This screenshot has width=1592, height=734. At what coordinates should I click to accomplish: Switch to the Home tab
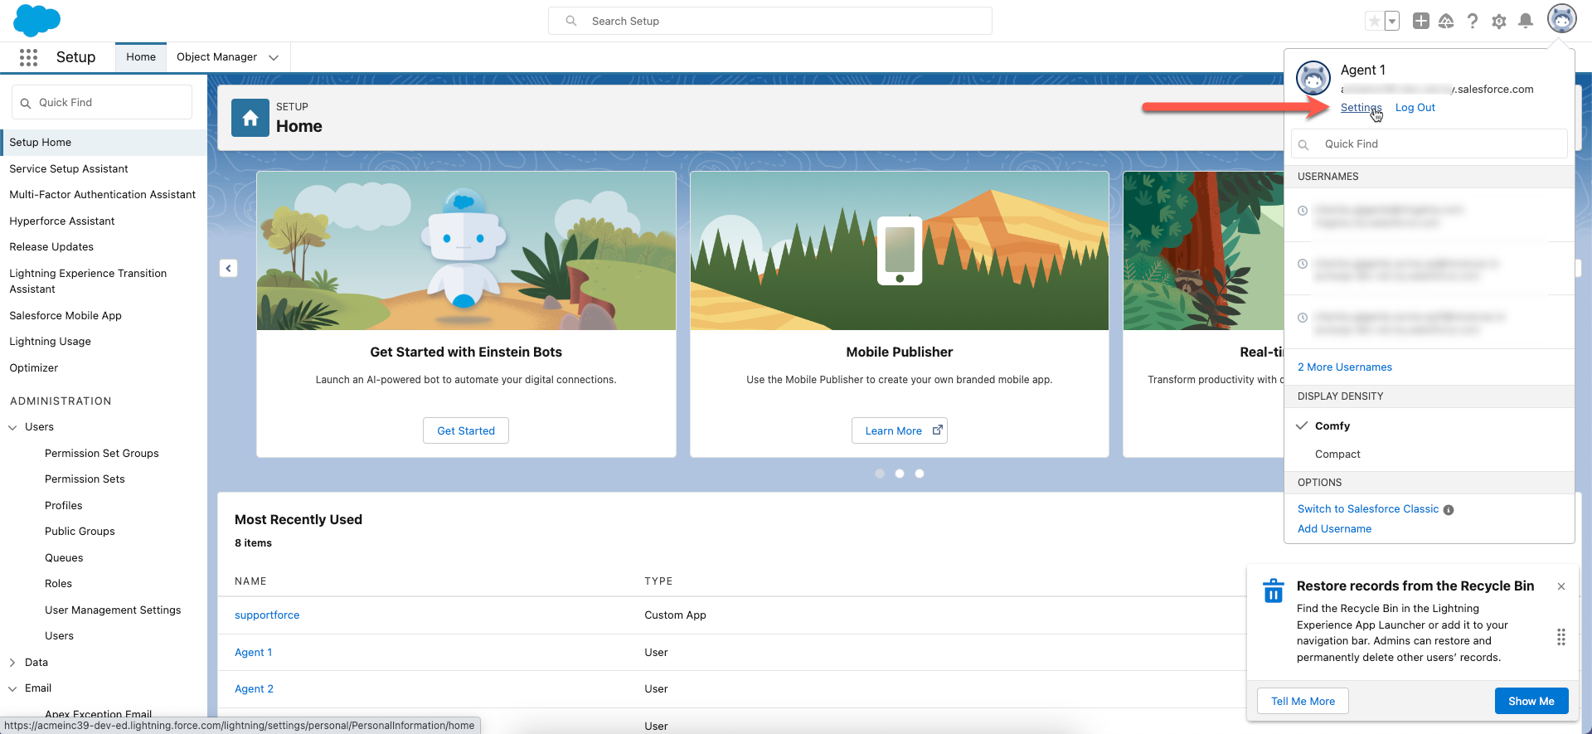click(141, 57)
